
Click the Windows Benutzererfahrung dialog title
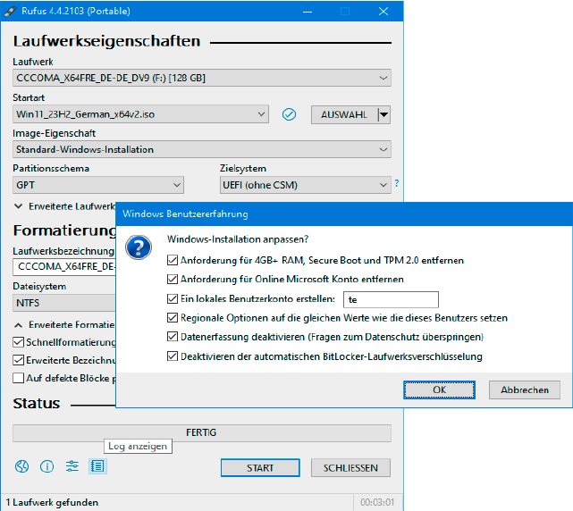[x=185, y=214]
